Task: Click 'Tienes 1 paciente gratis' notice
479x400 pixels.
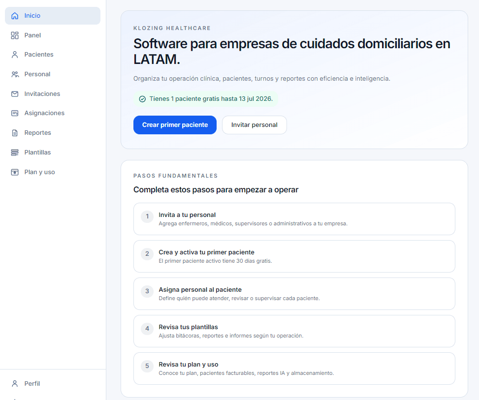Action: pos(206,99)
